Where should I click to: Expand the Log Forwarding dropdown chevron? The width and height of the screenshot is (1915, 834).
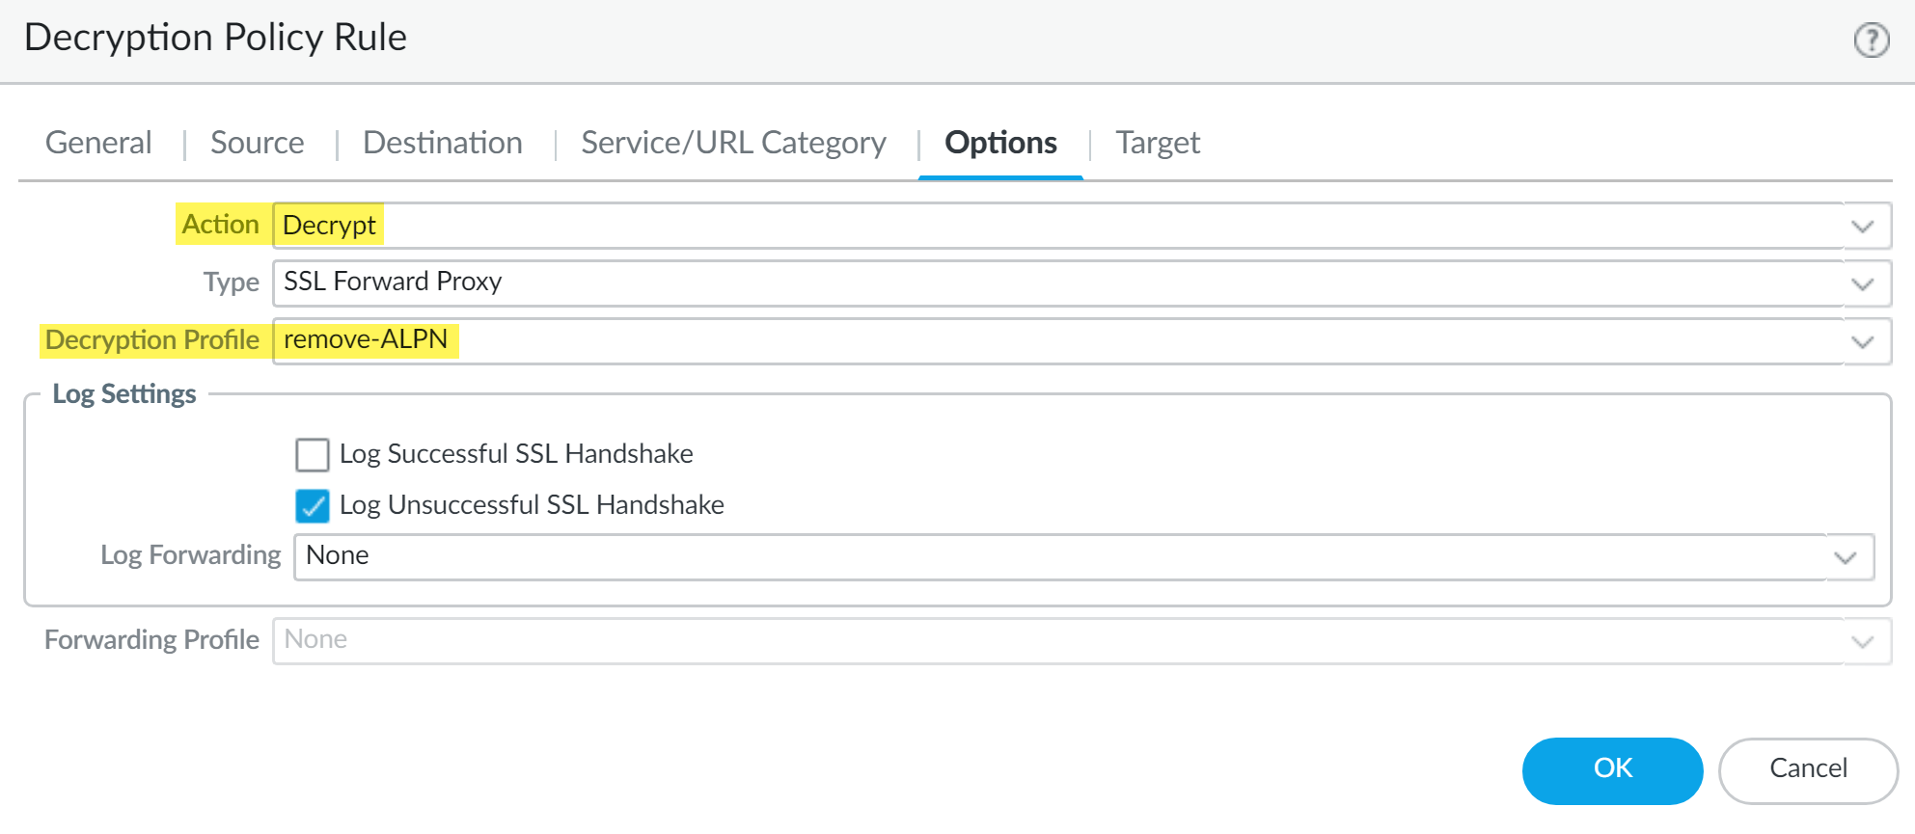pos(1846,557)
